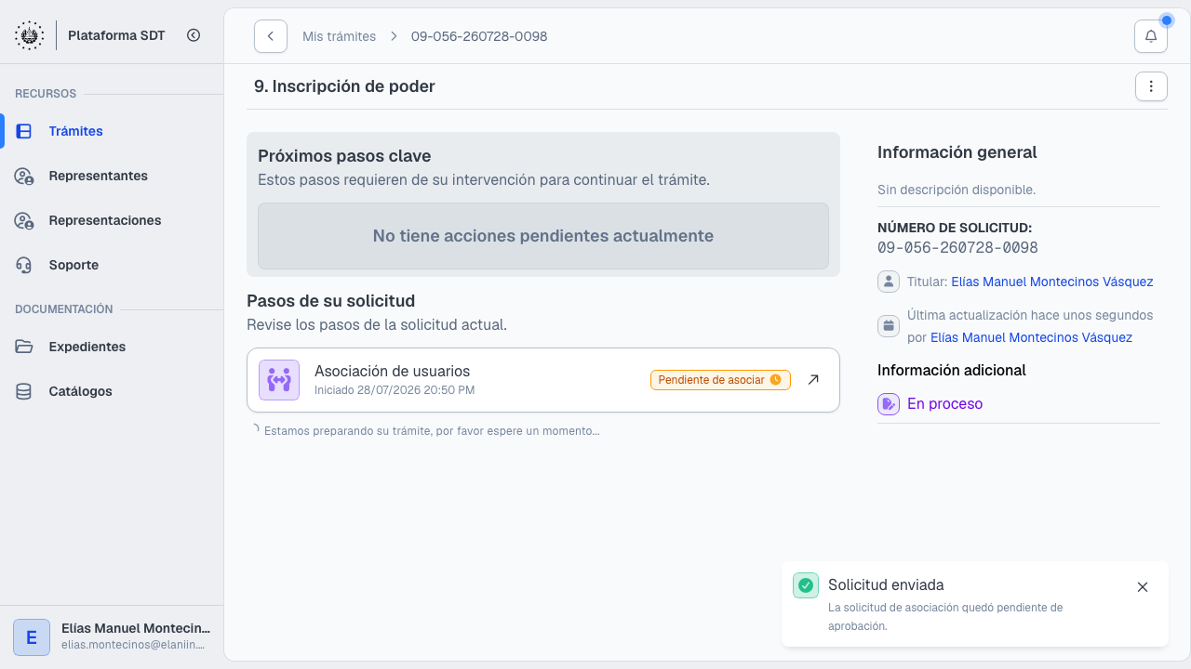
Task: Click the Pendiente de asociar status badge
Action: 720,380
